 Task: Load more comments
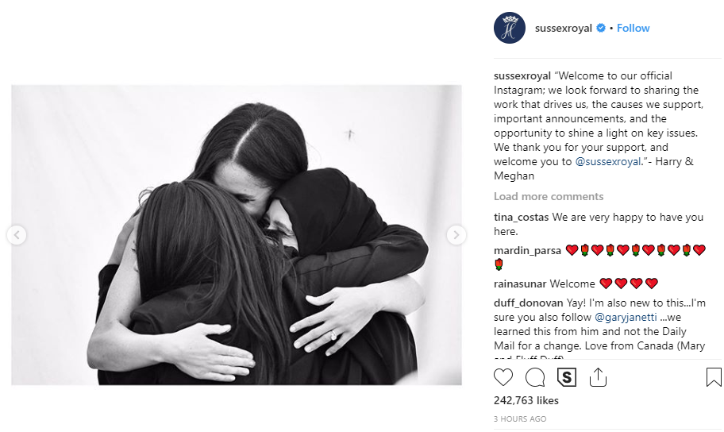click(549, 196)
